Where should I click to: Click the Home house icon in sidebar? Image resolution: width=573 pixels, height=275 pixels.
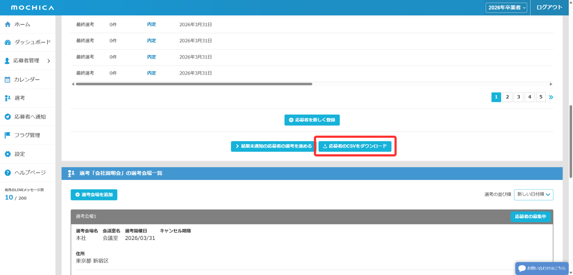coord(8,24)
